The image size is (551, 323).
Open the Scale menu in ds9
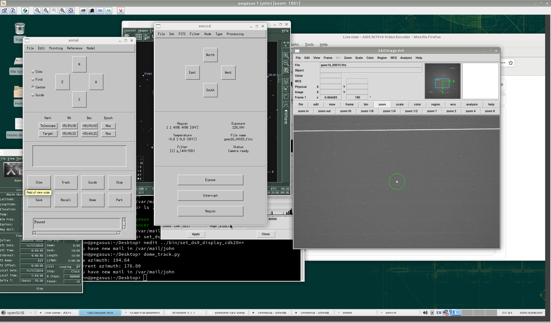point(359,58)
